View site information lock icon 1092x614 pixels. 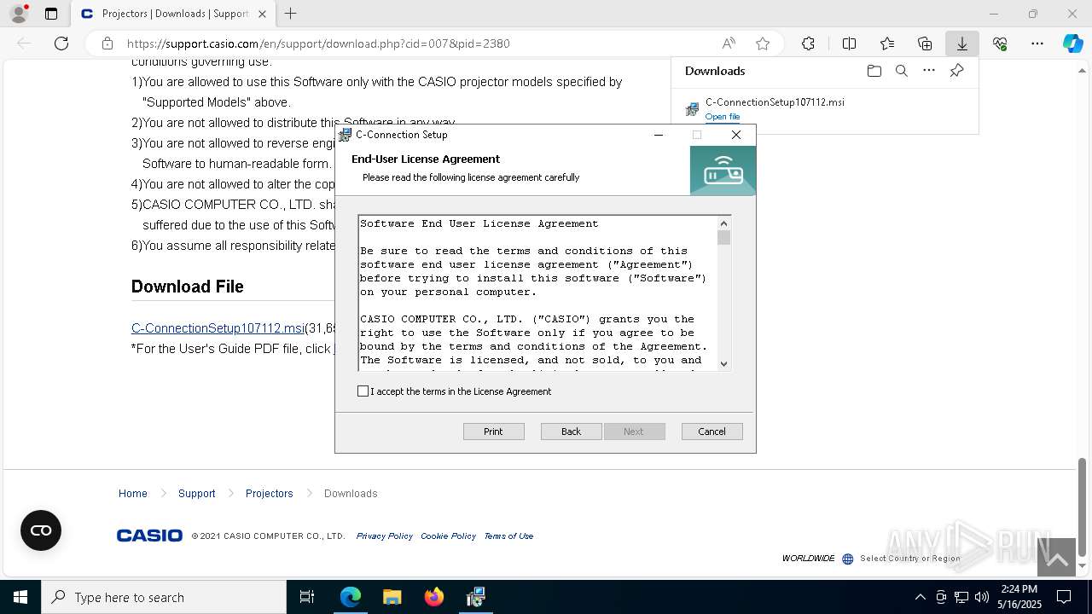click(x=107, y=43)
